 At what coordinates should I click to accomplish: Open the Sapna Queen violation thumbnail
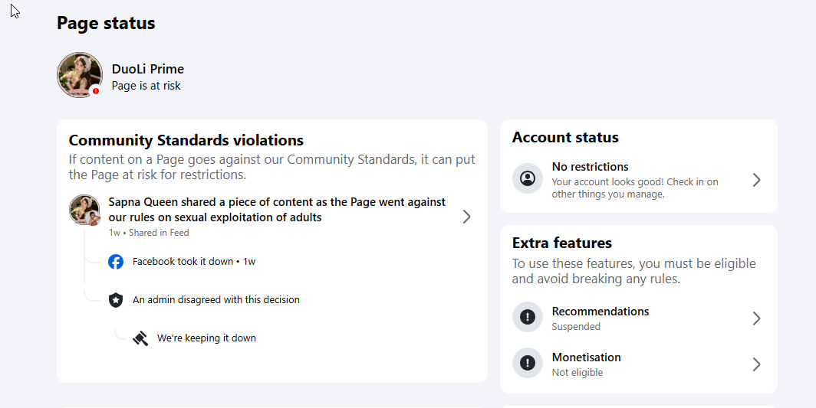tap(84, 210)
